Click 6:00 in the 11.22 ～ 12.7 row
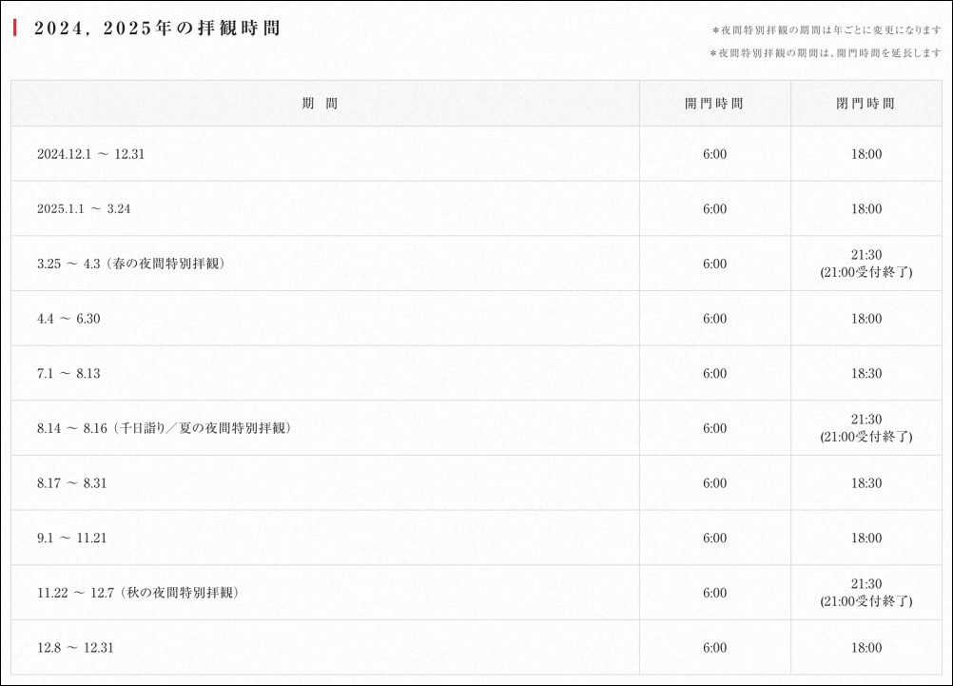This screenshot has width=953, height=686. (715, 593)
